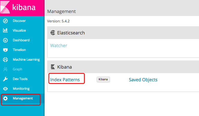Image resolution: width=199 pixels, height=116 pixels.
Task: Click the Management gear icon
Action: 5,98
